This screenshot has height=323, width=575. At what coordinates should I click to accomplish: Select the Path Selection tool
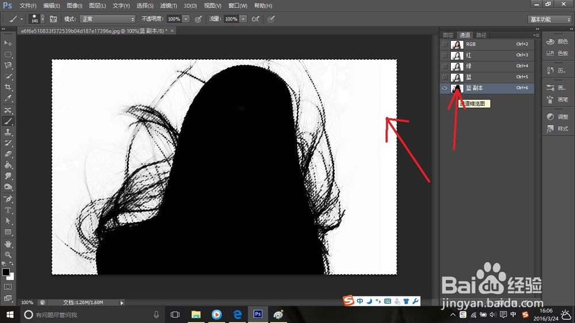(7, 221)
